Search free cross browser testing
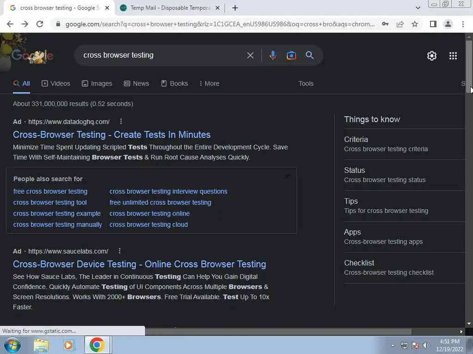 click(50, 191)
